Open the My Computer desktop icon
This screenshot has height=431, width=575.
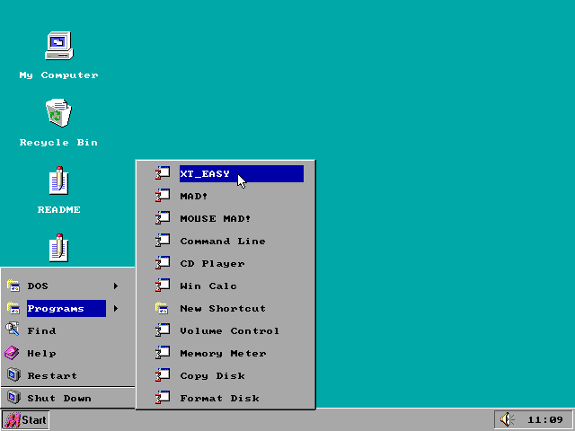(59, 46)
